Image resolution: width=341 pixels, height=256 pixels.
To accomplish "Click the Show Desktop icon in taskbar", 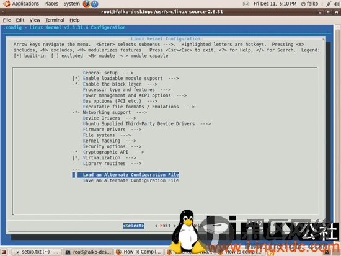I will (4, 252).
